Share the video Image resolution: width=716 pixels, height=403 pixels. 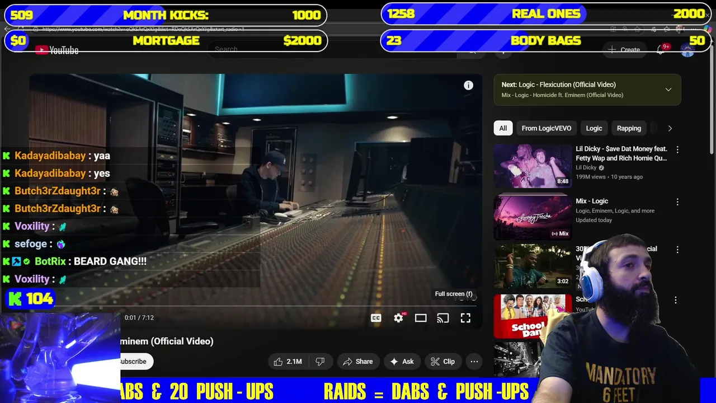coord(358,362)
